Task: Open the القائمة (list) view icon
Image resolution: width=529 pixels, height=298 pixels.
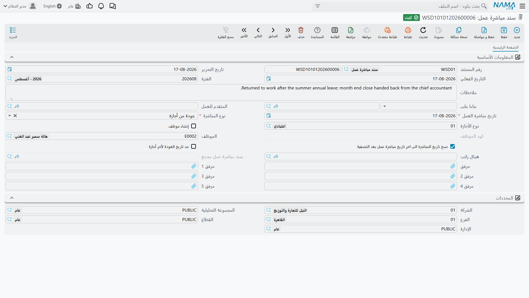Action: tap(335, 30)
